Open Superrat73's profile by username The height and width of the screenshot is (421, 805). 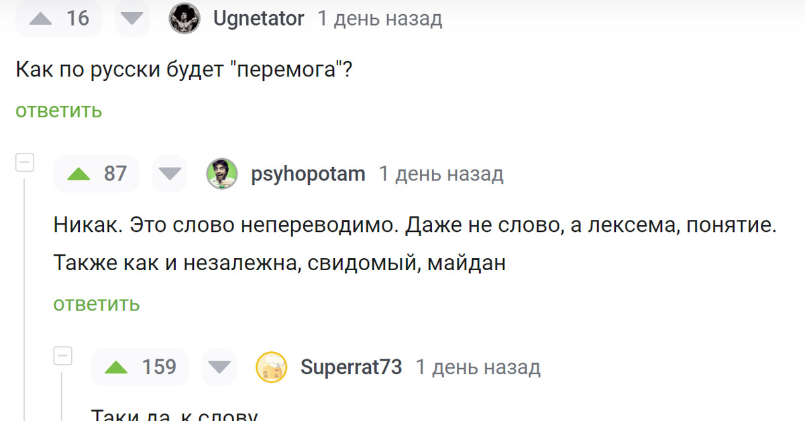point(351,367)
